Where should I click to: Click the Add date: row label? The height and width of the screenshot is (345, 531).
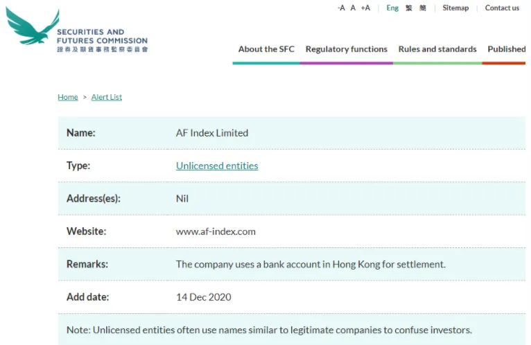click(x=88, y=297)
